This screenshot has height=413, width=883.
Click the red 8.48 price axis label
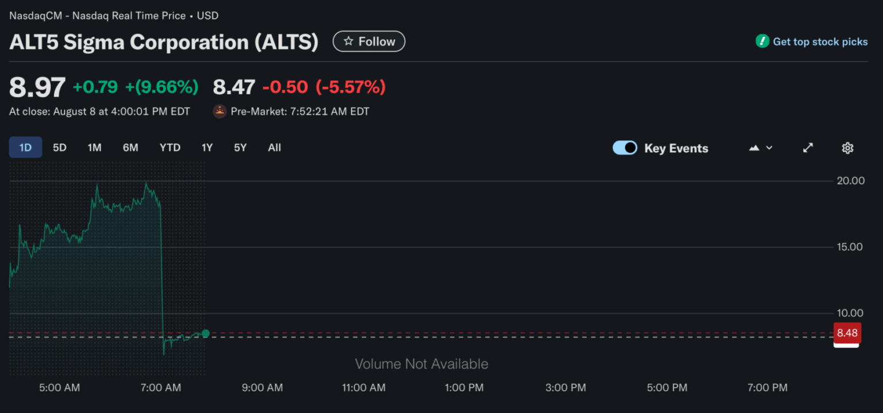coord(846,333)
